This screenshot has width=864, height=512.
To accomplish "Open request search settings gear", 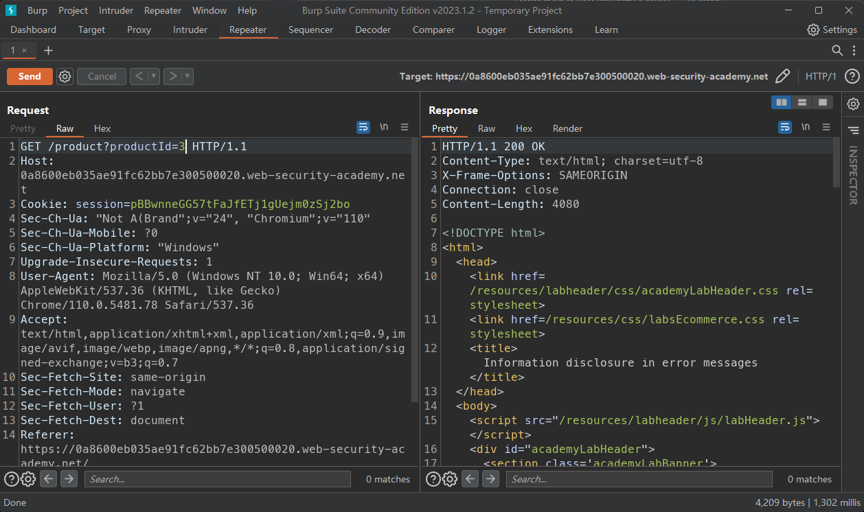I will tap(28, 479).
